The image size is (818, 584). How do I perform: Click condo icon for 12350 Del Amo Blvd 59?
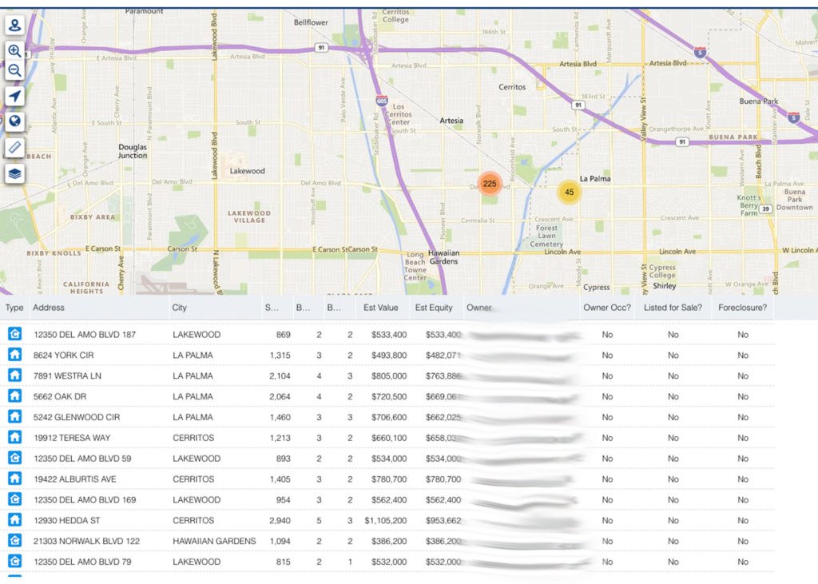14,459
